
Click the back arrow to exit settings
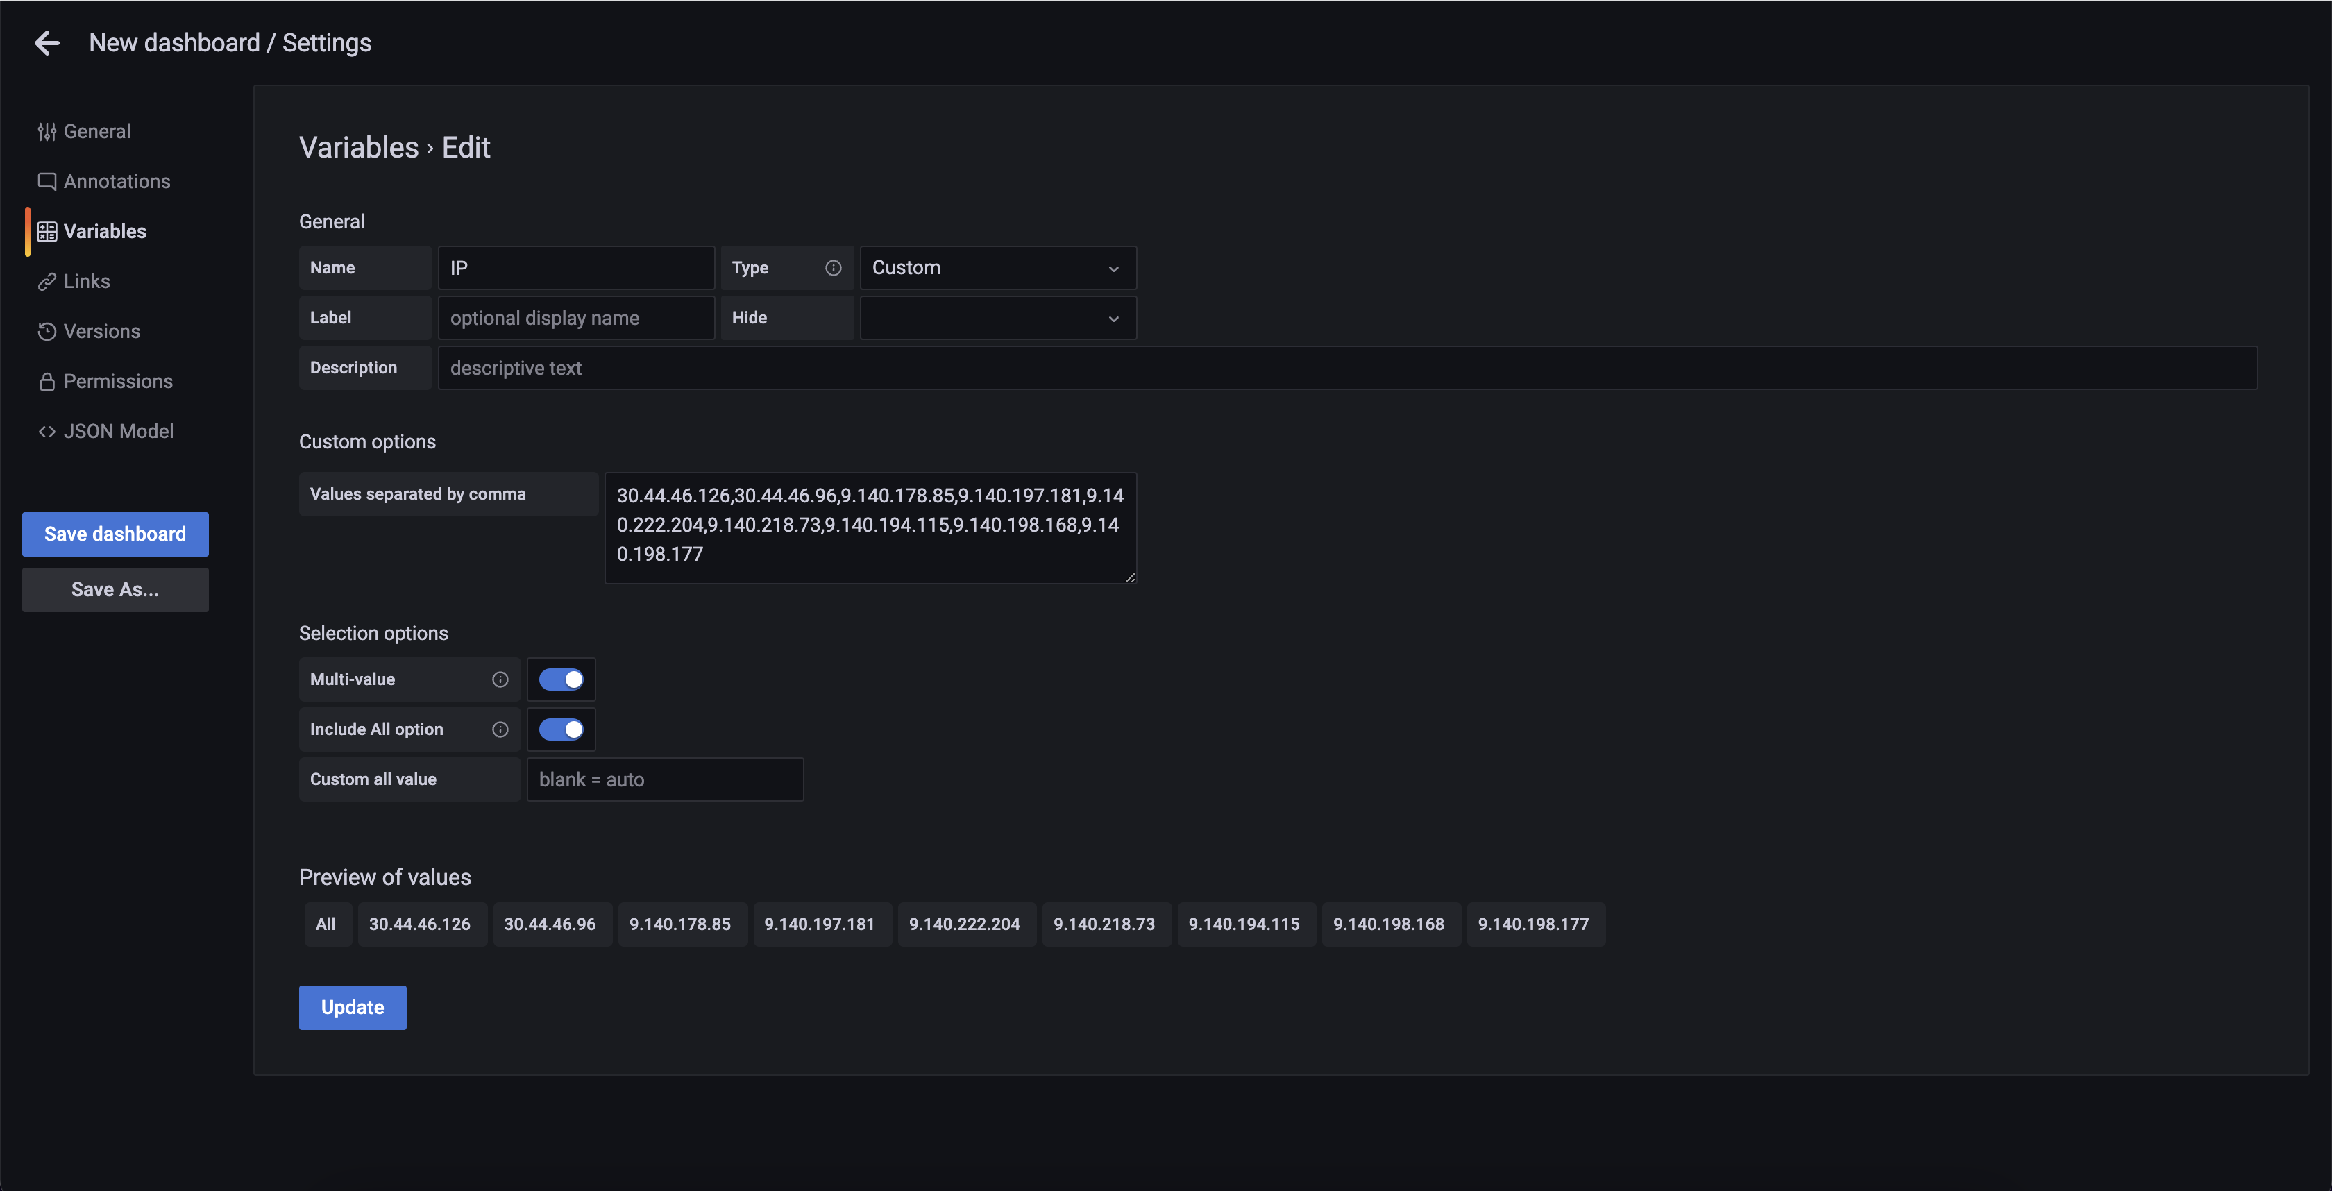pyautogui.click(x=47, y=42)
